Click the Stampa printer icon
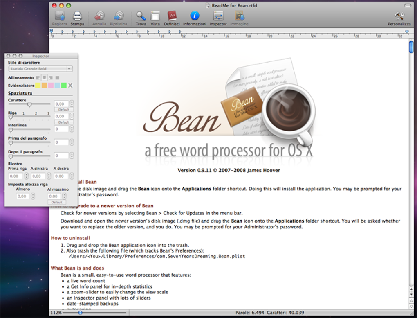Screen dimensions: 417x318 77,16
